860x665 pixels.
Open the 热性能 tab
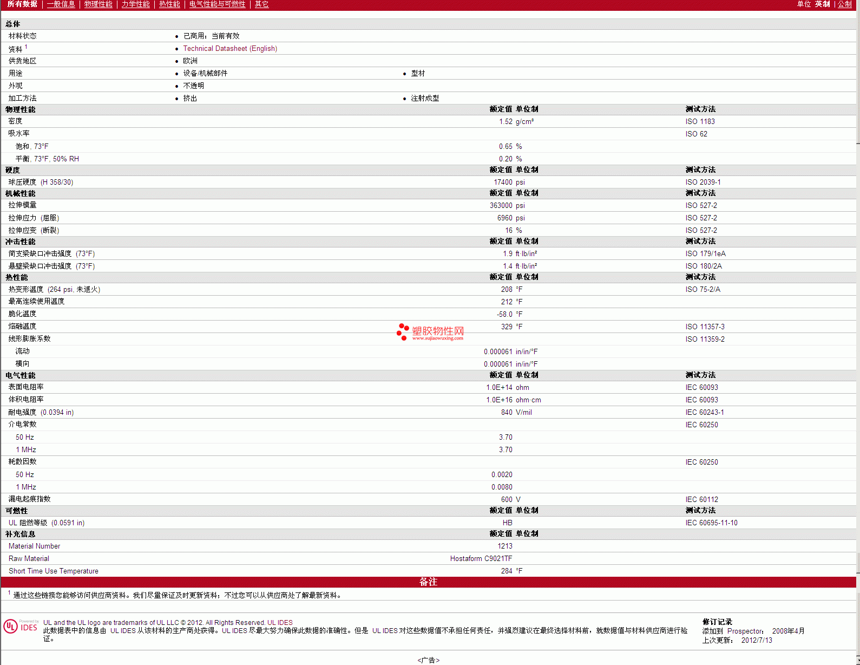click(169, 4)
